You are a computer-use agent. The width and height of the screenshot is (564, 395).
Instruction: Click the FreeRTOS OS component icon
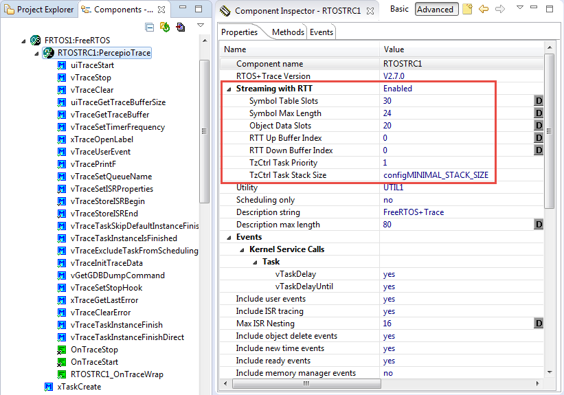point(35,41)
